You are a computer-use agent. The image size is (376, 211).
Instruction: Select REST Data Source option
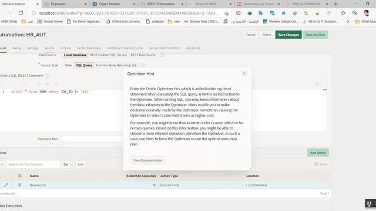[x=143, y=55]
